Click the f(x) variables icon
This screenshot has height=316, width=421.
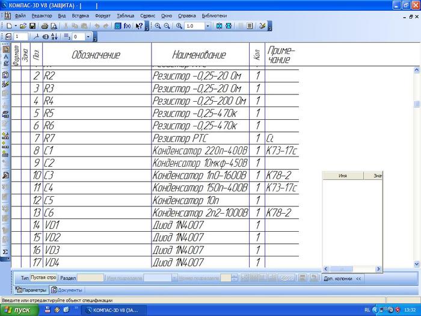click(127, 26)
